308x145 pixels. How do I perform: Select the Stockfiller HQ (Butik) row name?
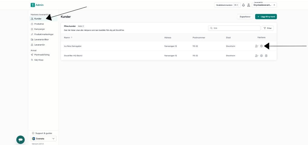[73, 56]
